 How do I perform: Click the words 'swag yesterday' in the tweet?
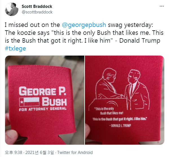click(130, 25)
